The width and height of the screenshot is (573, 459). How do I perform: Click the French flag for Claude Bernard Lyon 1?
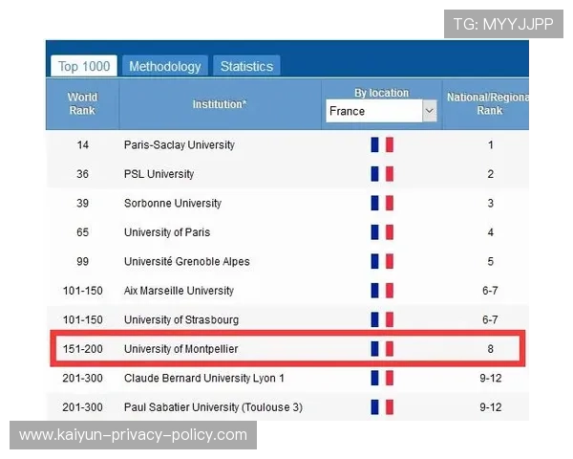click(x=382, y=378)
